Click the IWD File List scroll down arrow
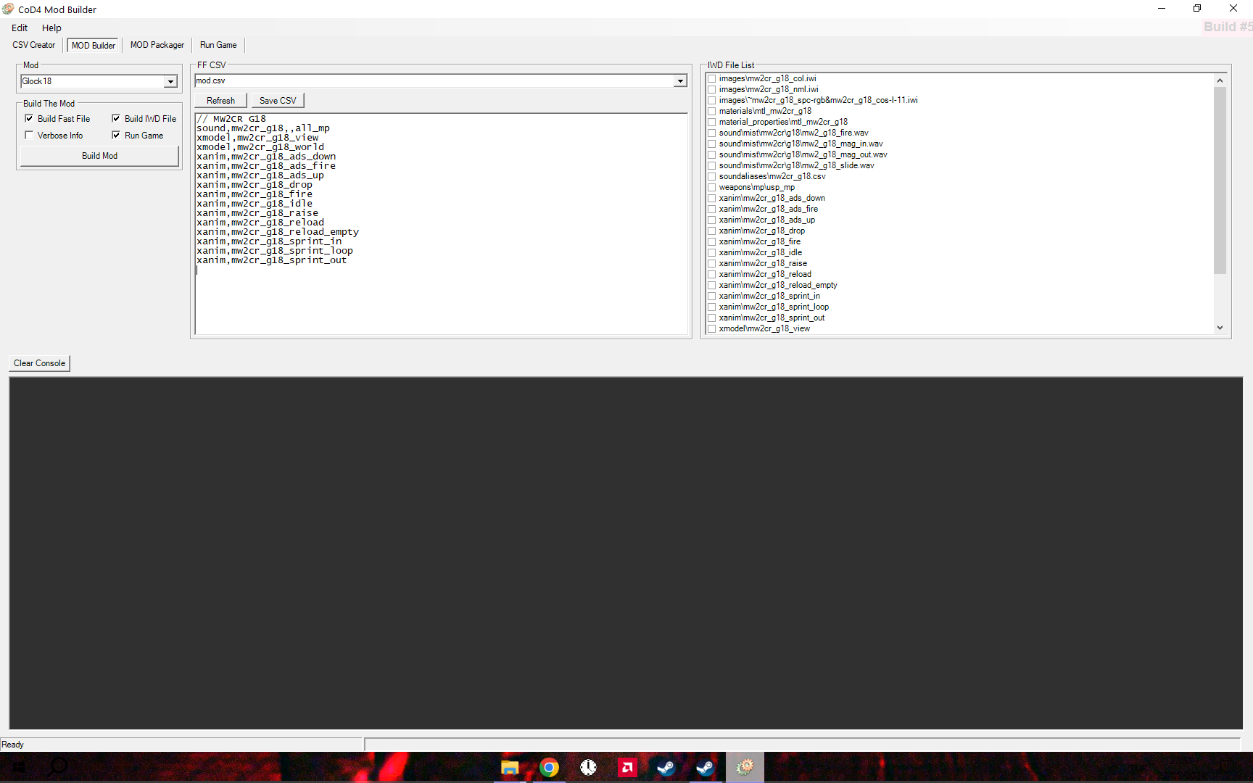1253x783 pixels. point(1220,328)
